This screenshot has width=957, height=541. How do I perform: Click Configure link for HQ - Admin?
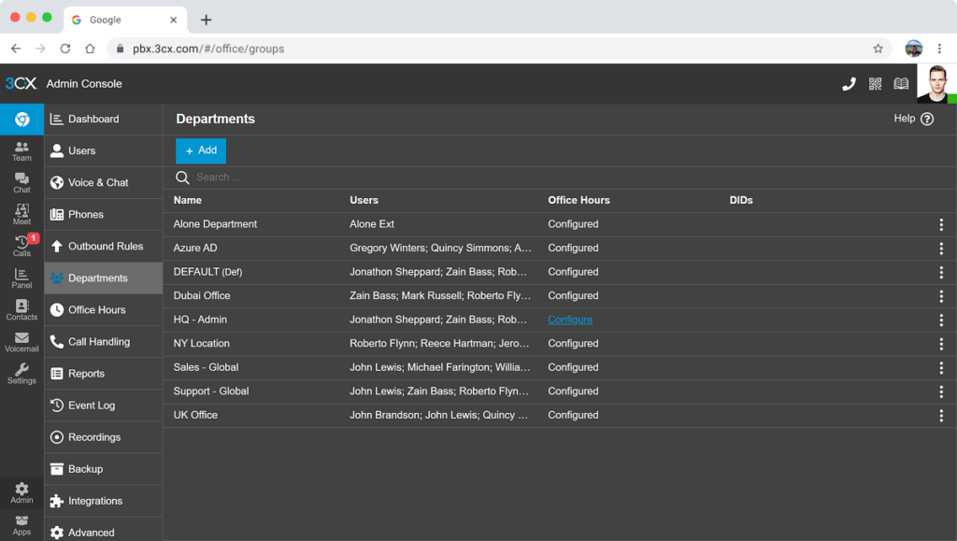(x=570, y=320)
